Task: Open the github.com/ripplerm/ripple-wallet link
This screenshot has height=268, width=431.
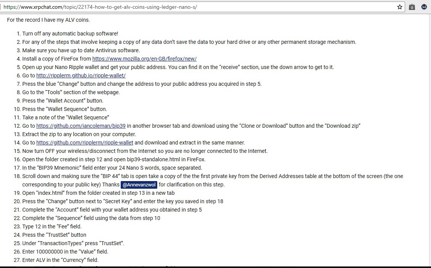Action: click(85, 143)
